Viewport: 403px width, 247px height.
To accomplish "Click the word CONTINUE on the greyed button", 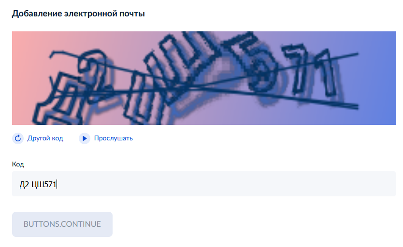I will (81, 224).
